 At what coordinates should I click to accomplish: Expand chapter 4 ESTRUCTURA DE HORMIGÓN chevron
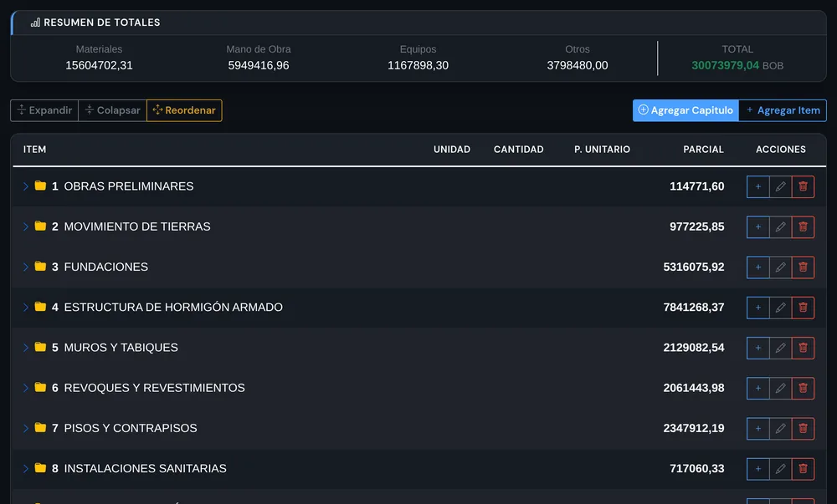coord(26,308)
